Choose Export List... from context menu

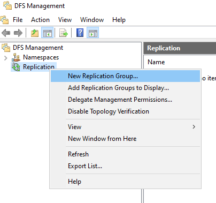[125, 166]
